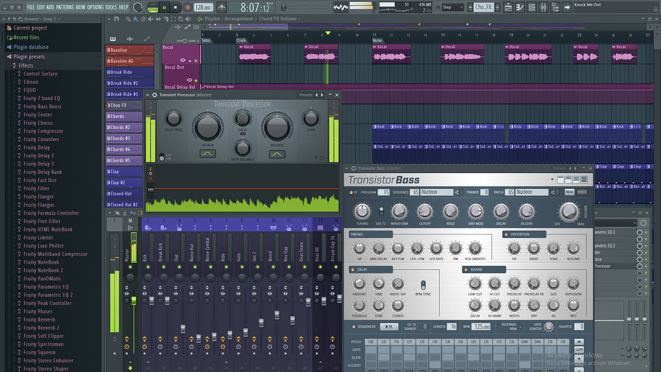The height and width of the screenshot is (372, 661).
Task: Toggle Song mode button in transport
Action: click(x=153, y=10)
